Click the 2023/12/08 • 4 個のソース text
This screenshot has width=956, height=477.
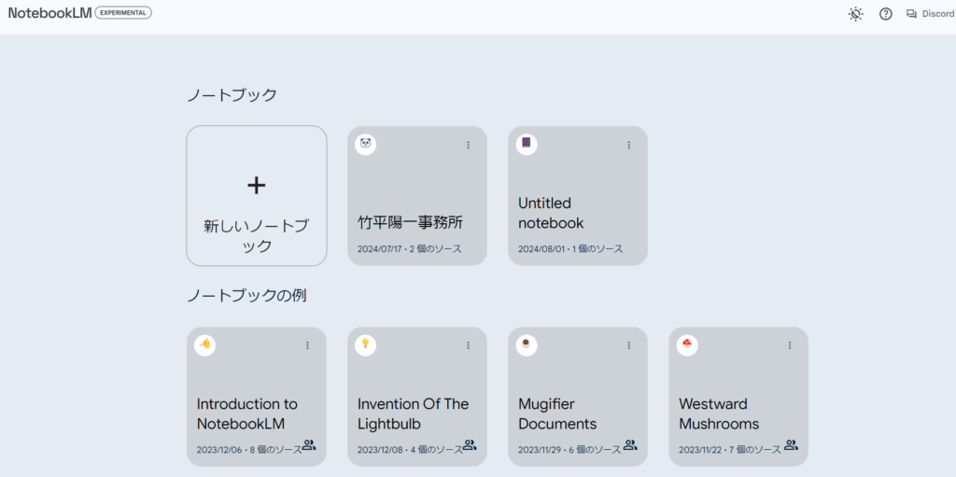click(x=410, y=450)
